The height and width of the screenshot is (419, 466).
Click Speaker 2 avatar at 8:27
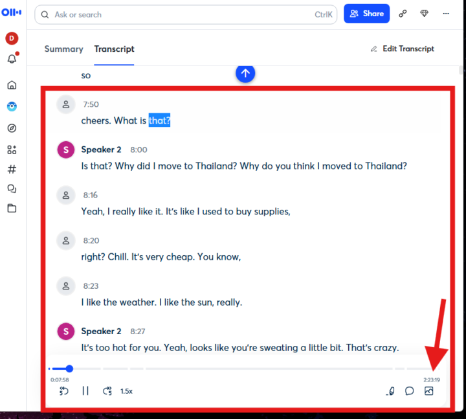(66, 332)
